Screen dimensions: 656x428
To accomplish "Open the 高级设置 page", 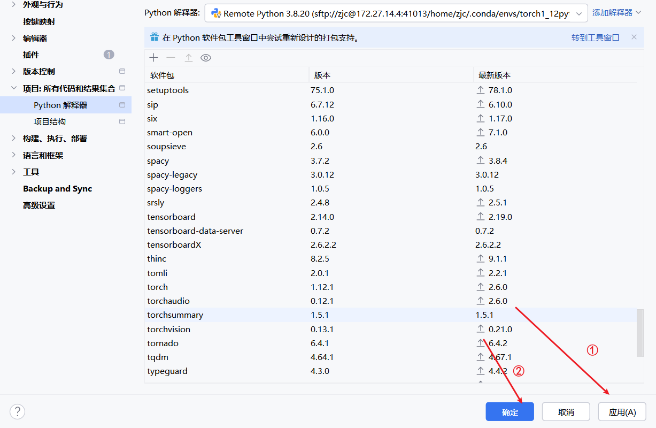I will tap(39, 205).
